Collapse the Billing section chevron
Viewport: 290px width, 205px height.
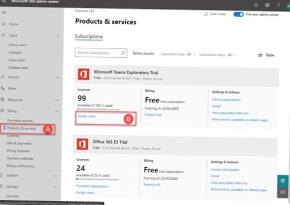57,111
